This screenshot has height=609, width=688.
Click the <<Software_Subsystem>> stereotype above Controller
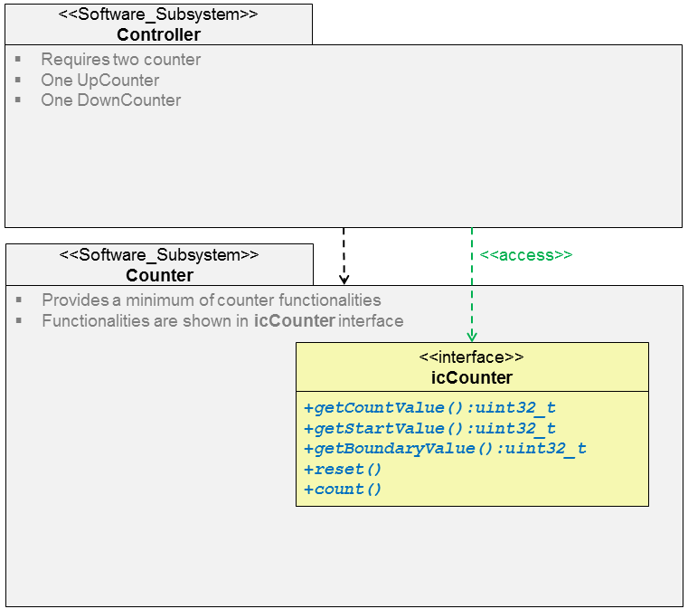[x=158, y=14]
